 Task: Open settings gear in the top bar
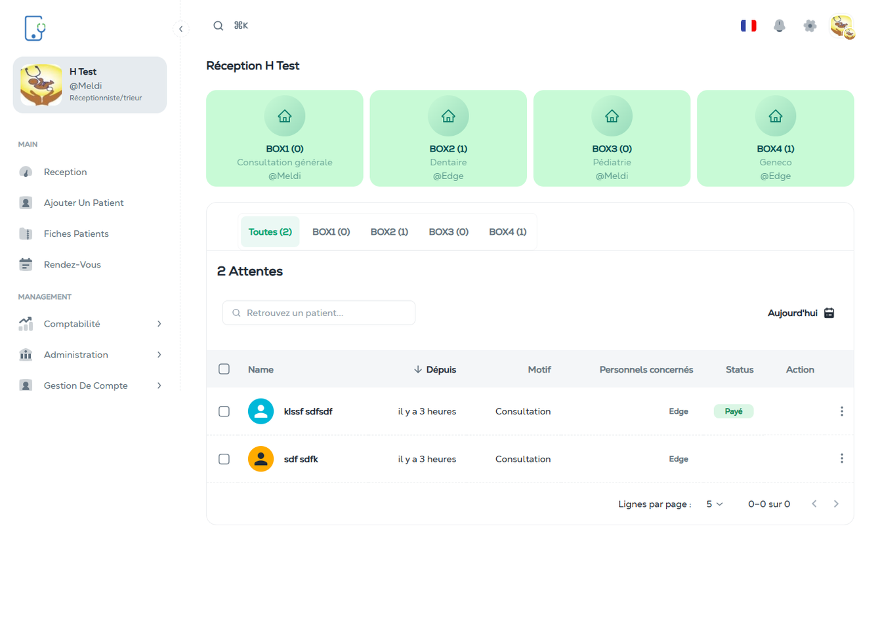[x=810, y=26]
